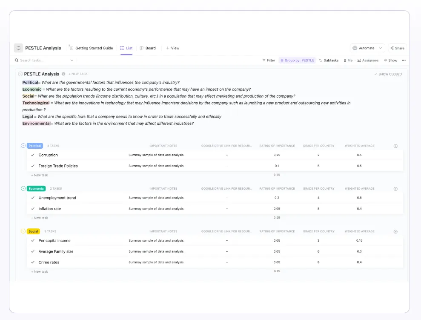The image size is (421, 320).
Task: Click the info icon next to PESTLE Analysis
Action: (63, 74)
